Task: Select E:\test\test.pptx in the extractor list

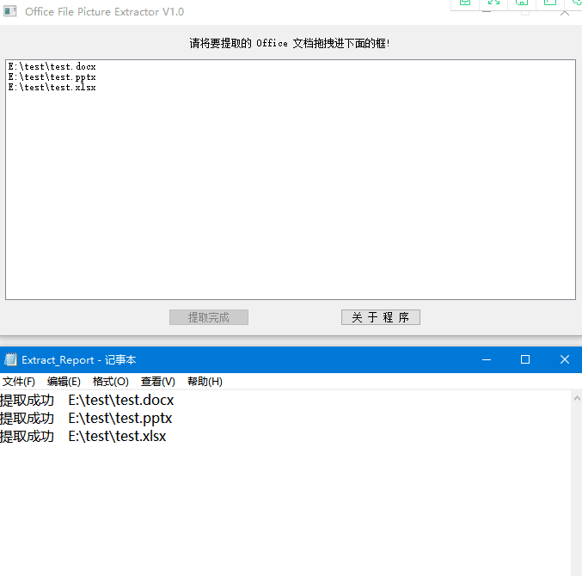Action: [52, 77]
